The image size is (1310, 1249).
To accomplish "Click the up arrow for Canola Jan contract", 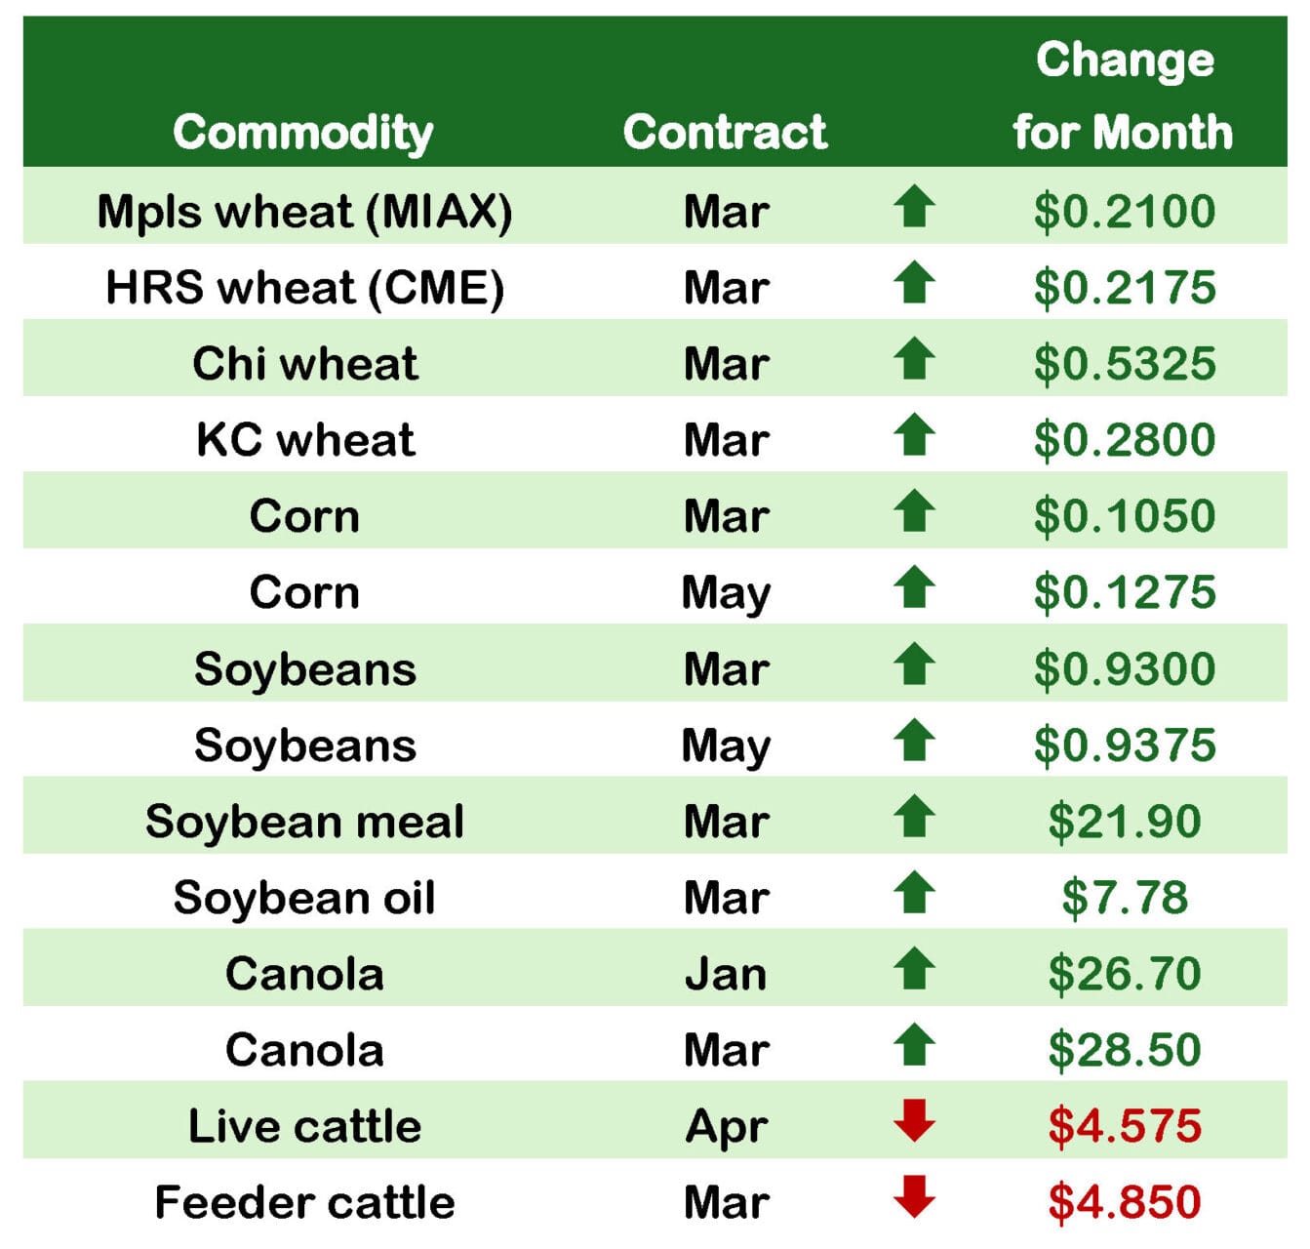I will [x=914, y=969].
